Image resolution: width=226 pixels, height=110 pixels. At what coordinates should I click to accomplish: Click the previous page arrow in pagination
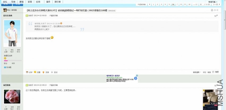pos(150,5)
